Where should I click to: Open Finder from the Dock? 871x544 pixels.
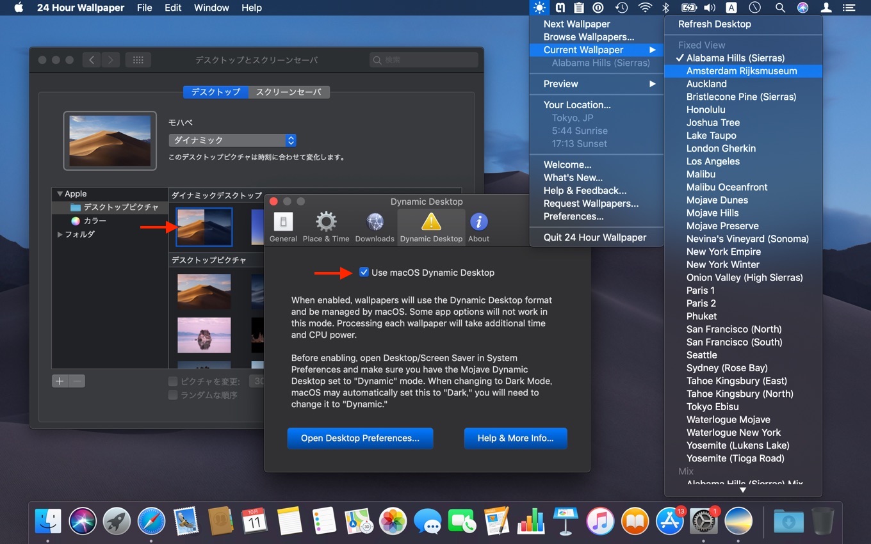(48, 522)
